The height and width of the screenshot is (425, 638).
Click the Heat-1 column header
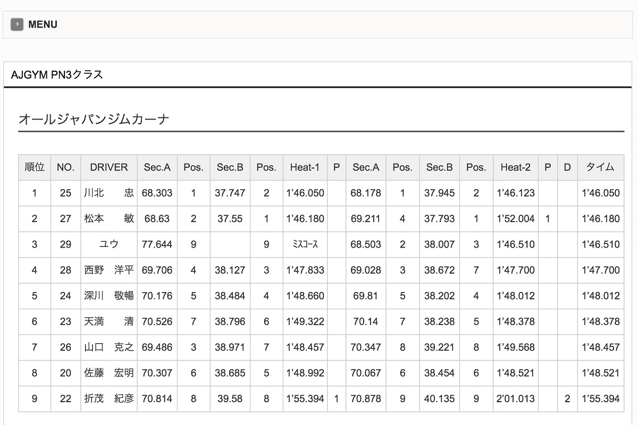click(x=305, y=167)
